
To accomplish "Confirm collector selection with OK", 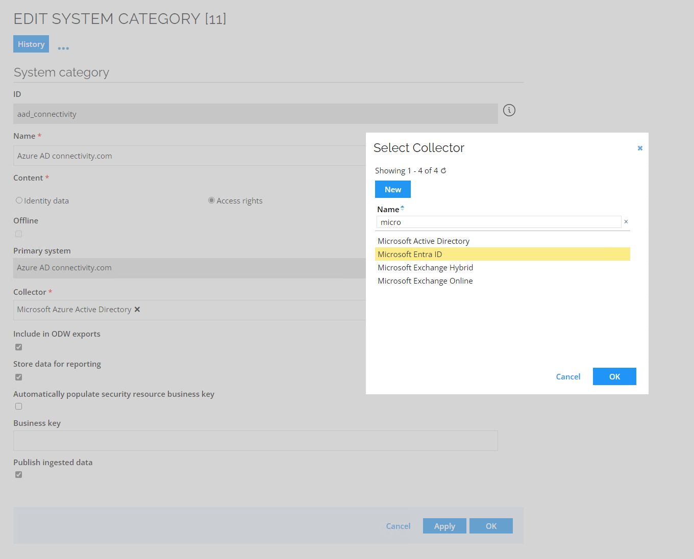I will point(614,376).
